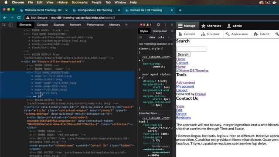The image size is (279, 157).
Task: Switch to the Console tab
Action: pyautogui.click(x=42, y=25)
